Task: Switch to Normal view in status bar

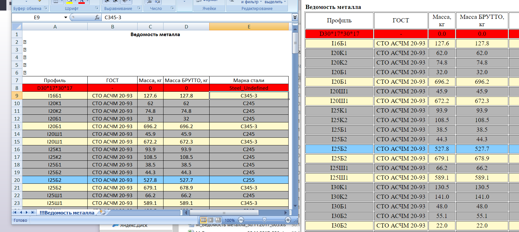Action: point(204,220)
